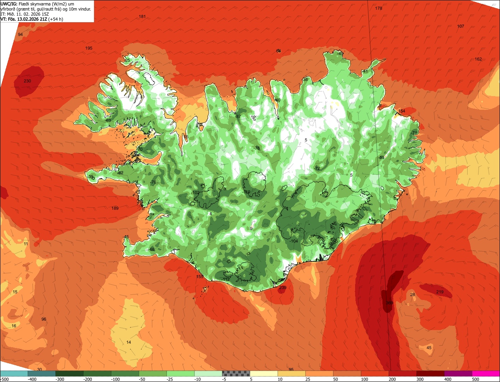Click the map value 16 on the lower left
This screenshot has width=500, height=382.
[x=14, y=326]
